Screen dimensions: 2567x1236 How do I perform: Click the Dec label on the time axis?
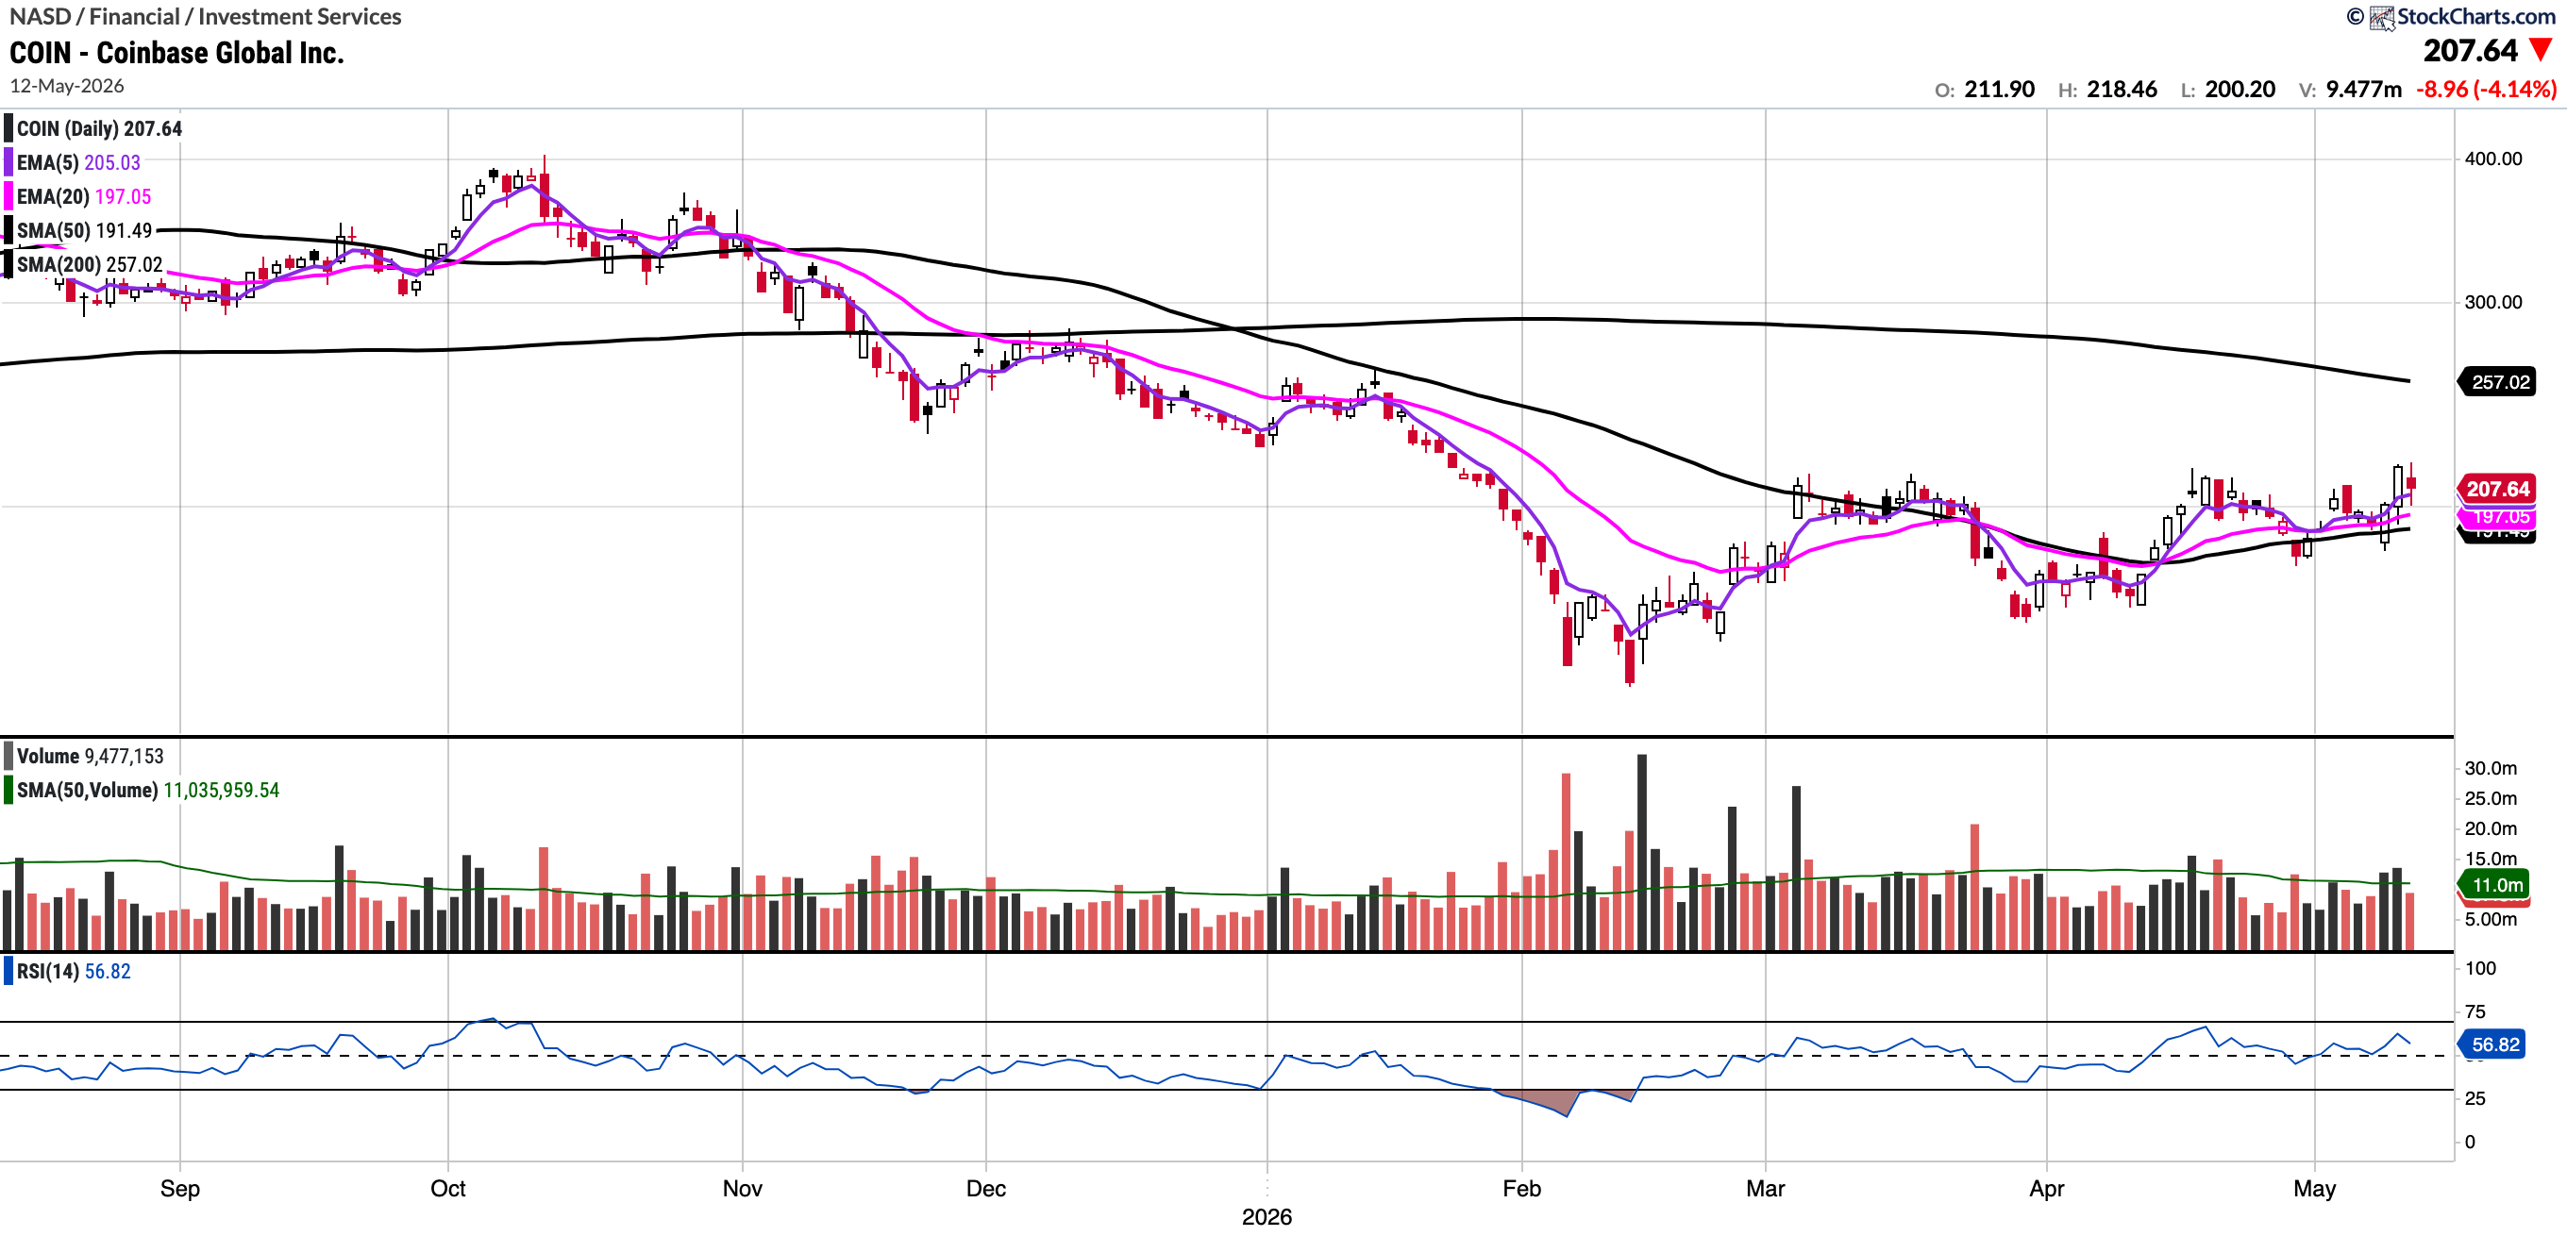(986, 1188)
